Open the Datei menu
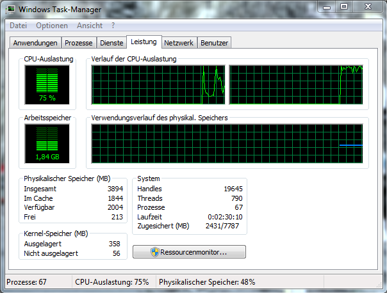This screenshot has width=387, height=293. coord(19,26)
